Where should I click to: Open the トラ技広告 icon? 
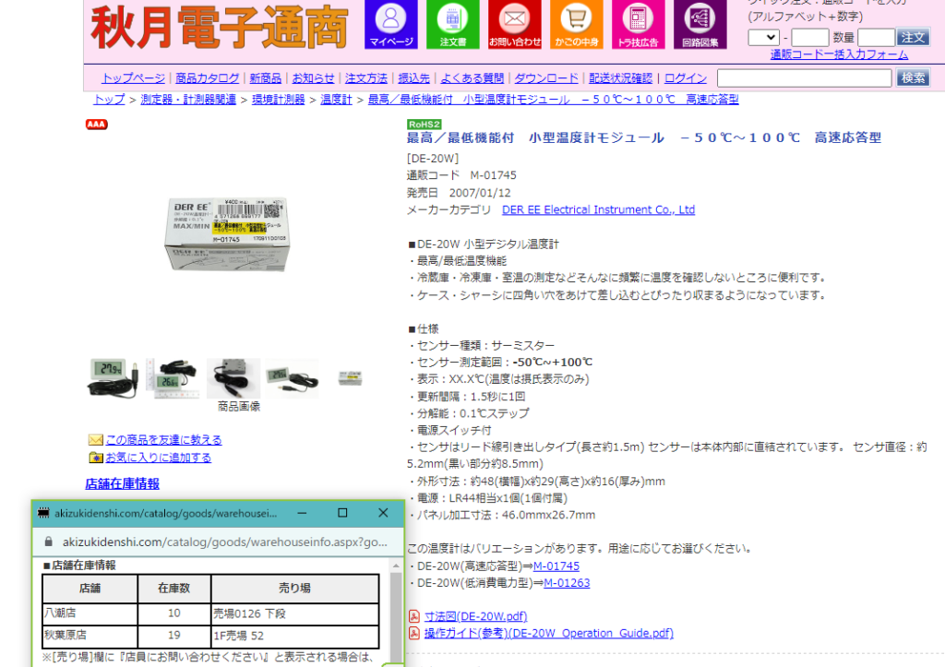click(x=639, y=24)
